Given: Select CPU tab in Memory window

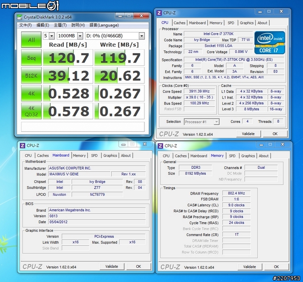Looking at the screenshot, I should point(166,156).
